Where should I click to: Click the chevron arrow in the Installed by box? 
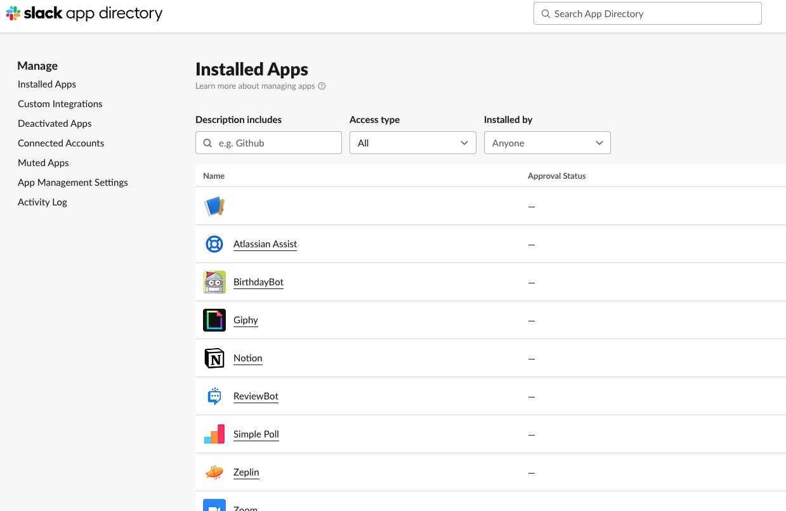coord(599,143)
